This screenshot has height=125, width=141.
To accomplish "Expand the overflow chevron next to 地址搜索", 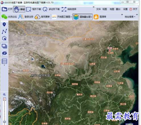I will click(x=137, y=14).
